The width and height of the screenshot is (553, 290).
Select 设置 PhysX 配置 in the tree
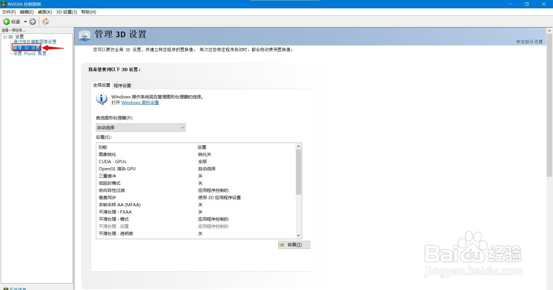point(30,54)
